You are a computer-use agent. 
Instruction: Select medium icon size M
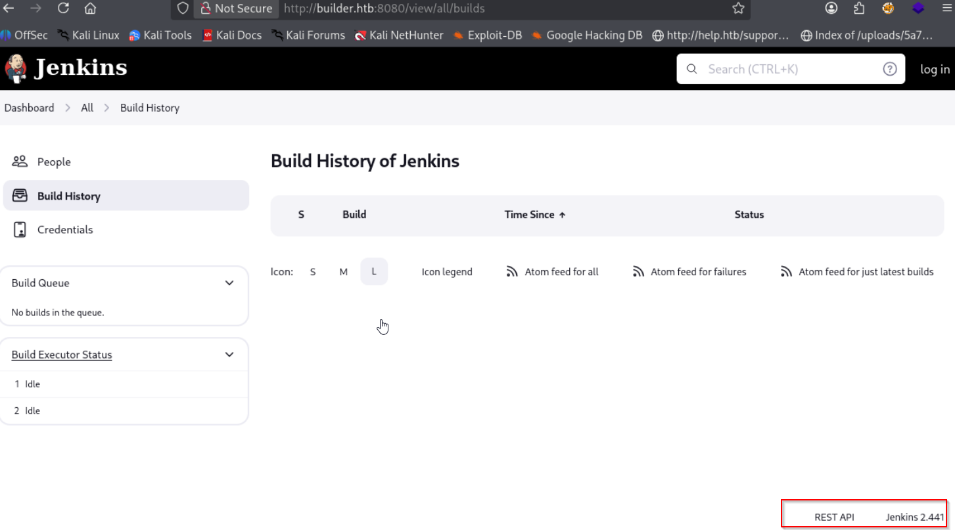coord(343,272)
